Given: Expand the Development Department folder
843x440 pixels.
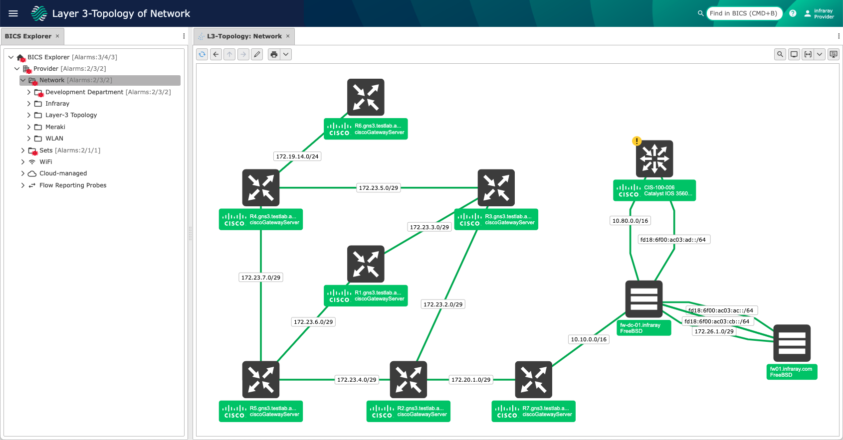Looking at the screenshot, I should (29, 92).
